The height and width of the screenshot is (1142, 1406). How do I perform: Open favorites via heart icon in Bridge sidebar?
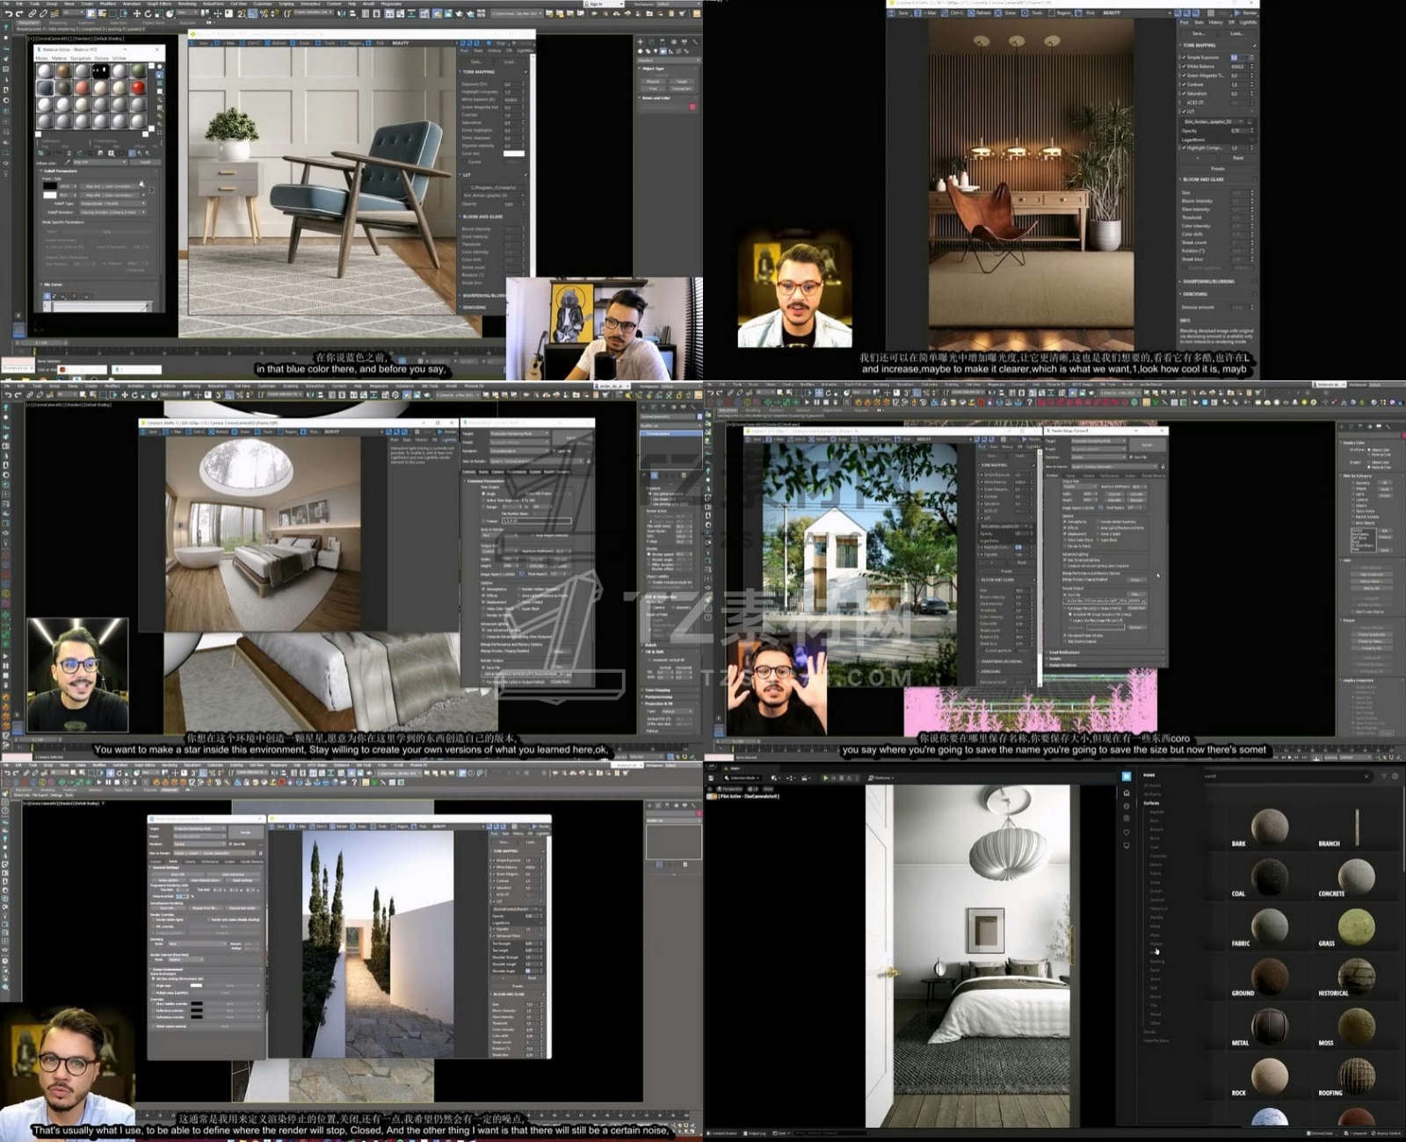(1127, 832)
